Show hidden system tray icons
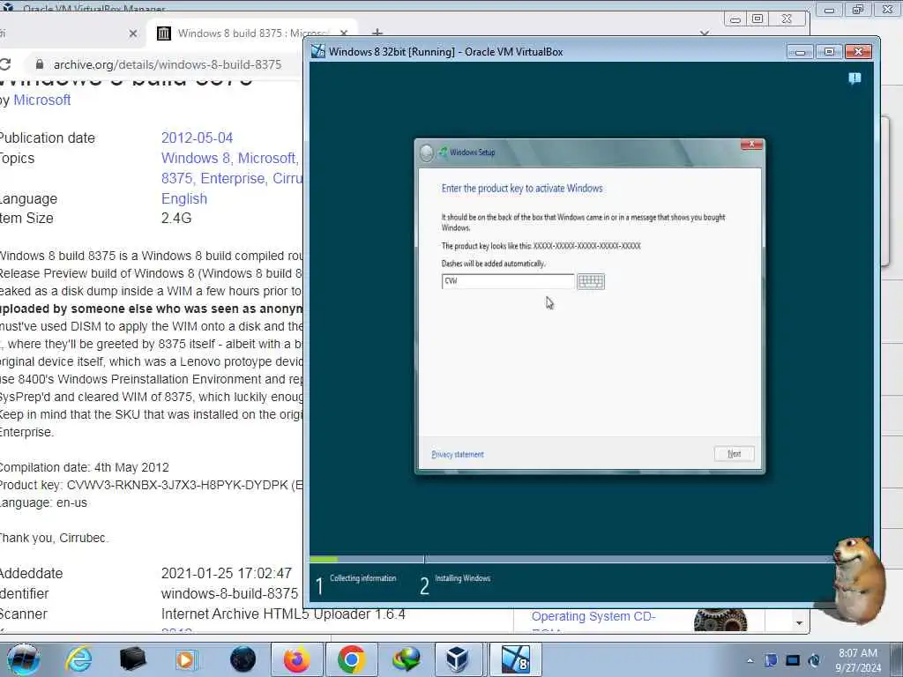The width and height of the screenshot is (903, 677). (x=750, y=661)
